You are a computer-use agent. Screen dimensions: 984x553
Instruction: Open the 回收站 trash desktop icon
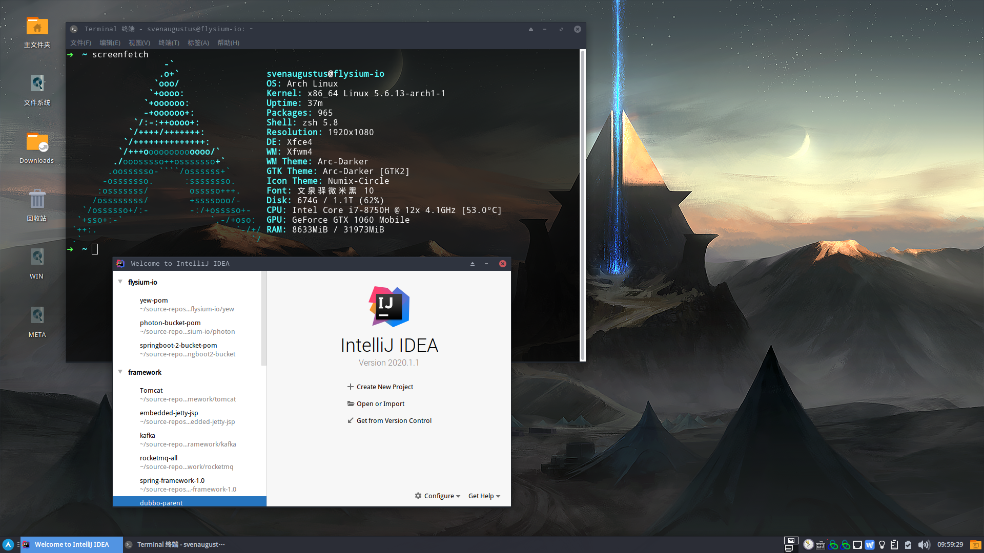(37, 200)
